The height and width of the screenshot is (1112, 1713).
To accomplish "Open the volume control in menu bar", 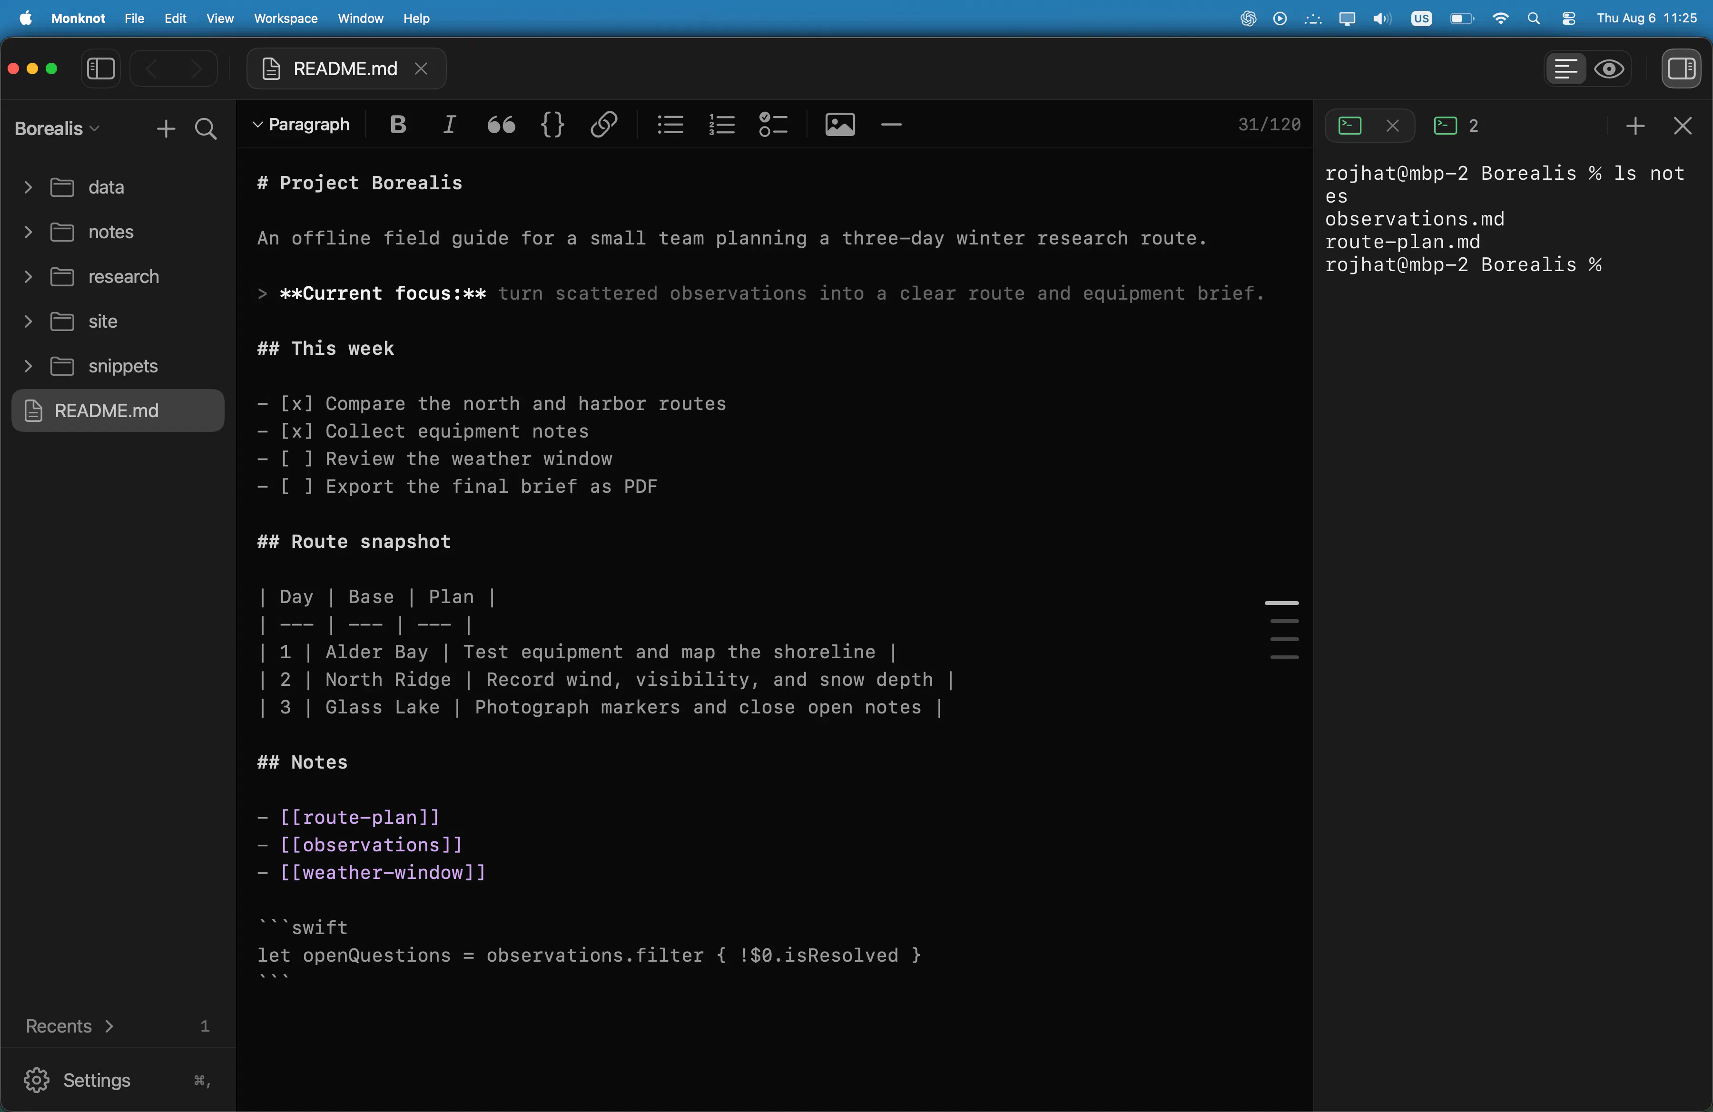I will click(x=1382, y=18).
